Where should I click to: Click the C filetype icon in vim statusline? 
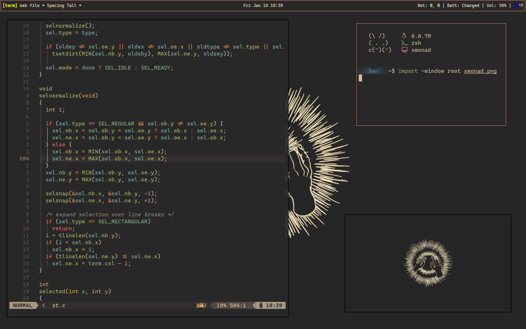click(44, 306)
